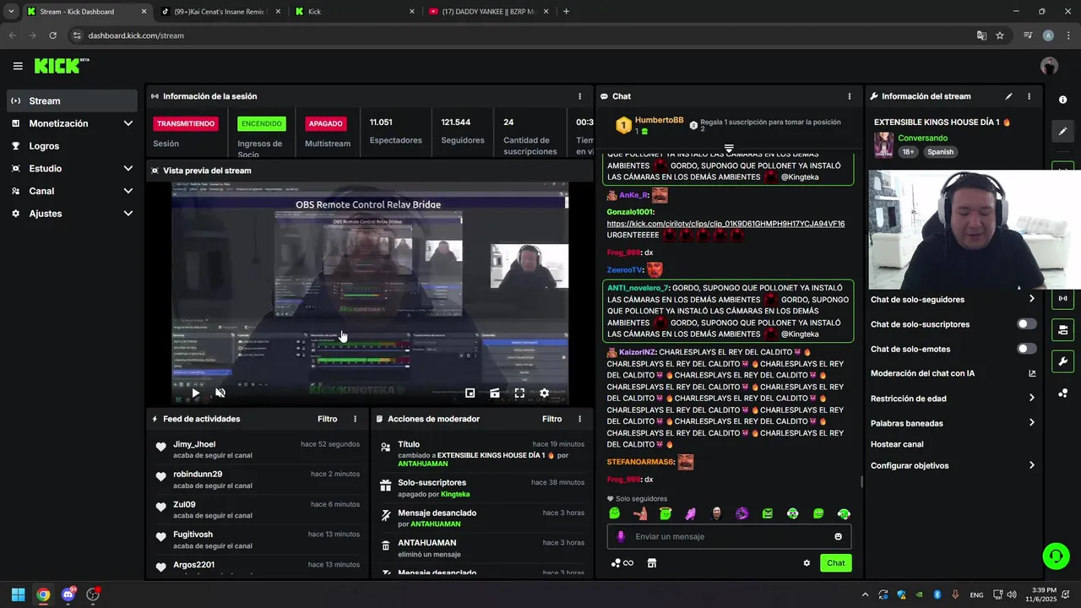
Task: Open the hamburger menu beside the Kick logo
Action: [x=18, y=66]
